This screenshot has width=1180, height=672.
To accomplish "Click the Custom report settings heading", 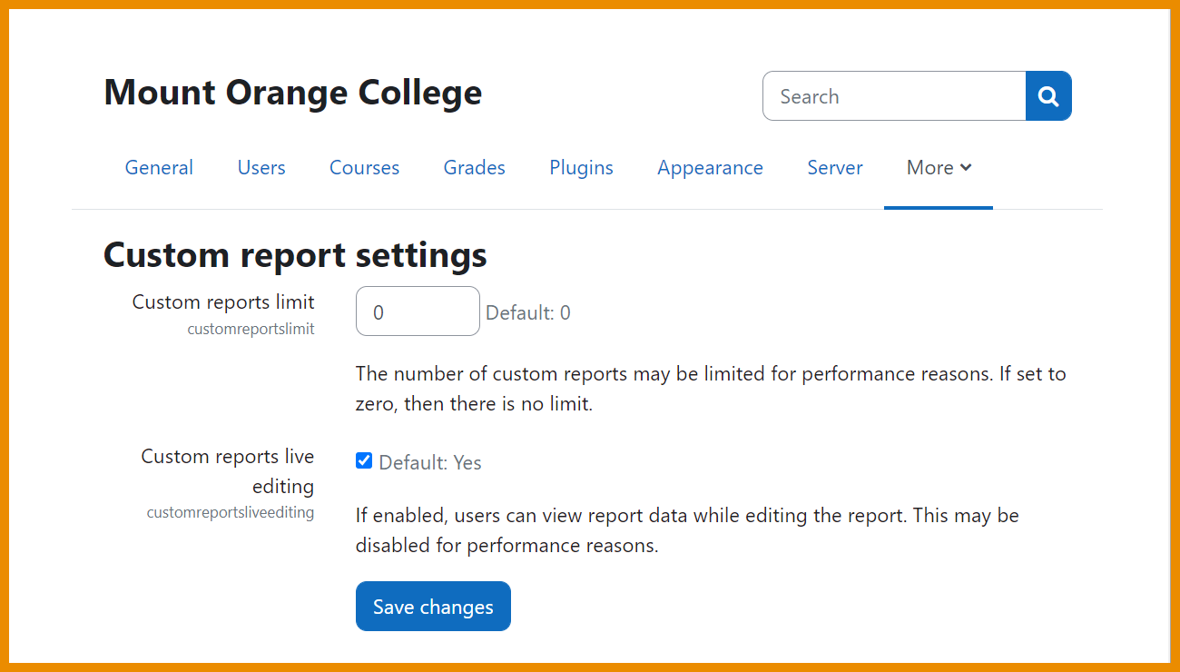I will pyautogui.click(x=294, y=255).
